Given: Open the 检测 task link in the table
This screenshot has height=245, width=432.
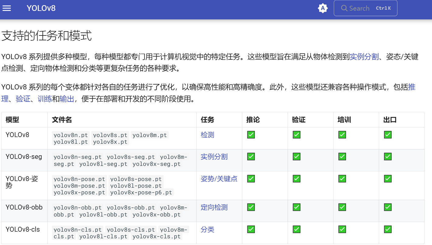Looking at the screenshot, I should [x=208, y=135].
